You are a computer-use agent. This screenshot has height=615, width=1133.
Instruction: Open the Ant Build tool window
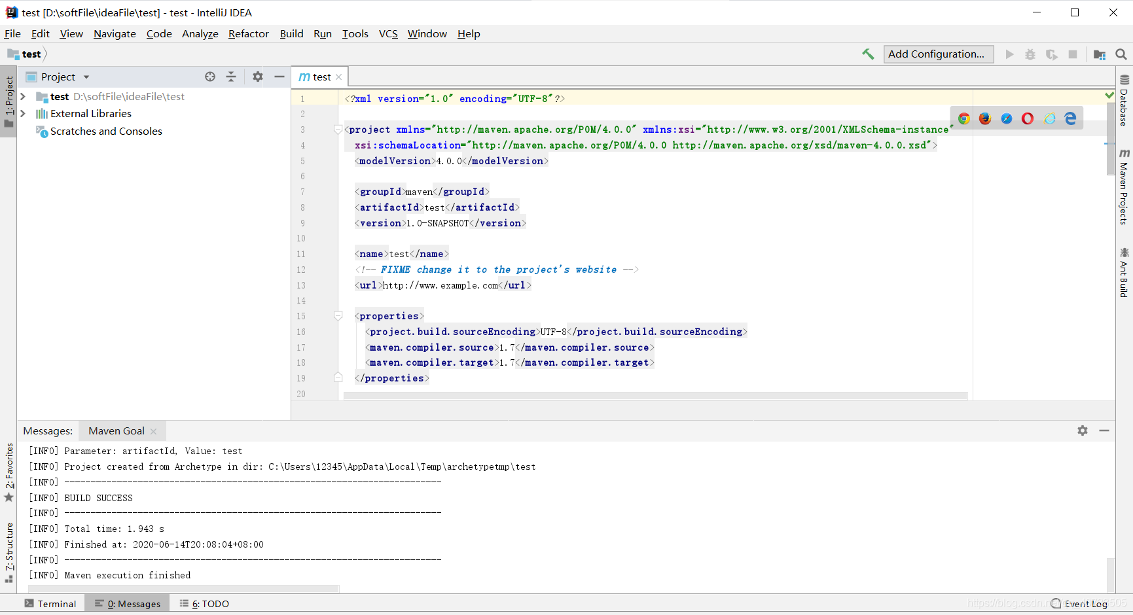[1124, 273]
